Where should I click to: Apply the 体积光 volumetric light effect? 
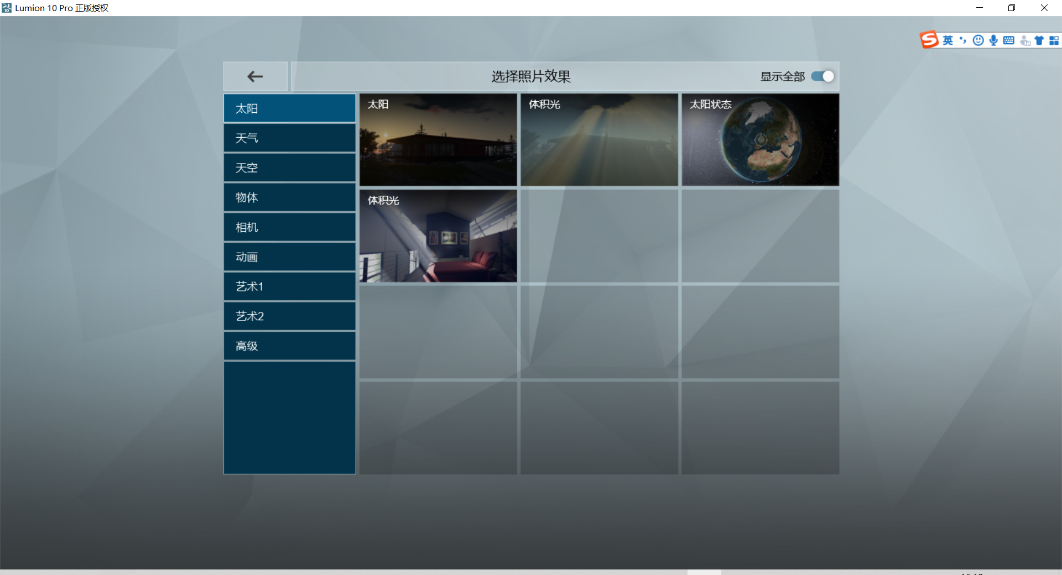(599, 139)
